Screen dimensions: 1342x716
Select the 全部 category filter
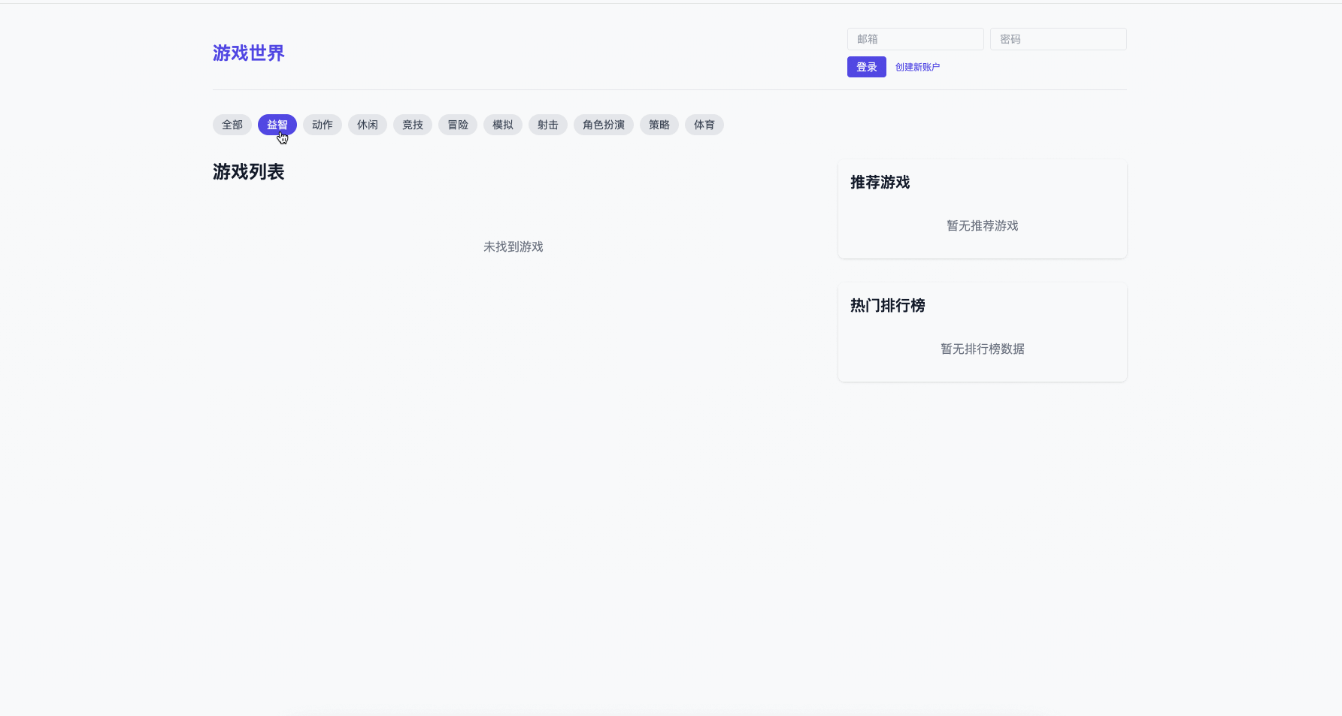click(x=232, y=125)
